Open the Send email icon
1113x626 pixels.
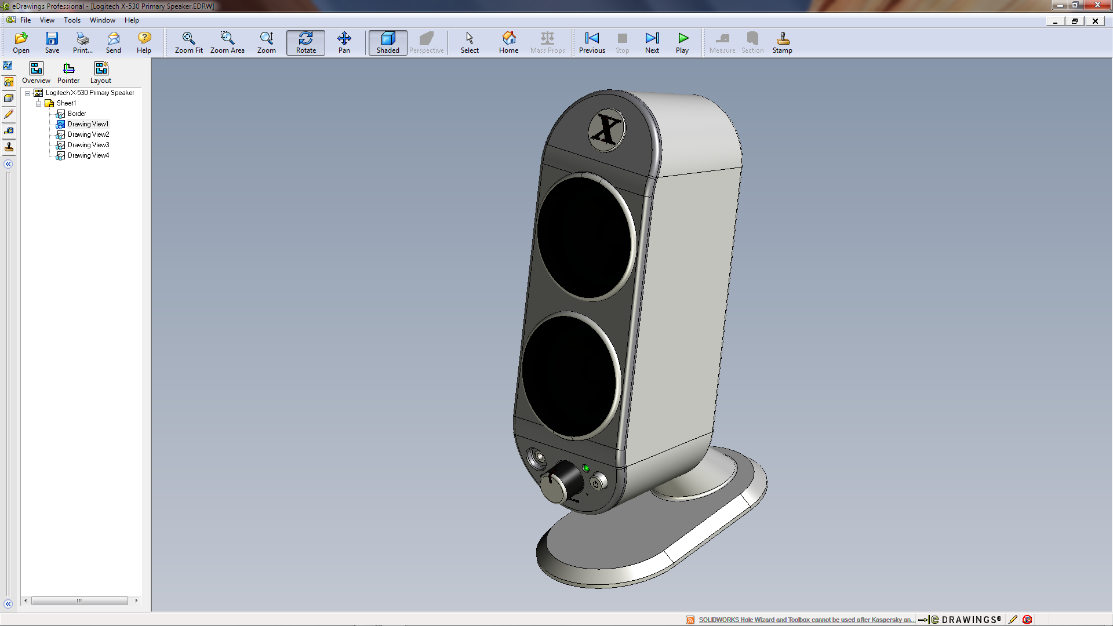coord(114,42)
